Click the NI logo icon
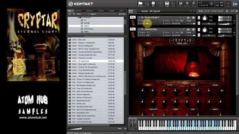 coord(235,4)
